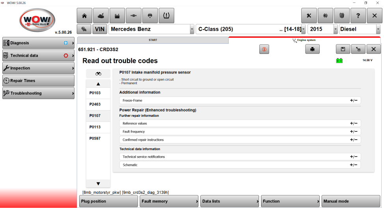
Task: Expand the Schematic row
Action: [240, 165]
